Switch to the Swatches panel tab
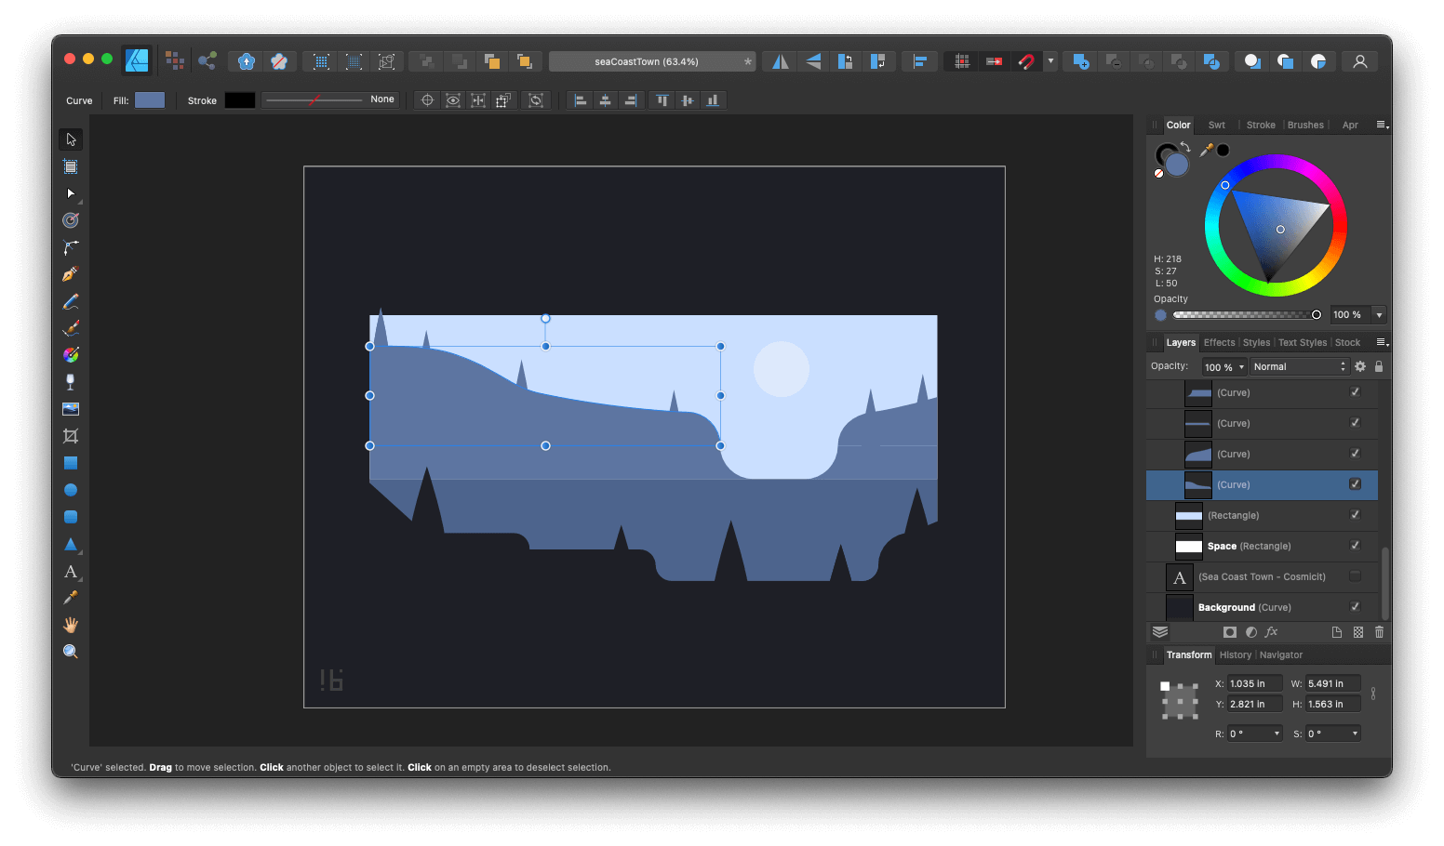 [1215, 124]
